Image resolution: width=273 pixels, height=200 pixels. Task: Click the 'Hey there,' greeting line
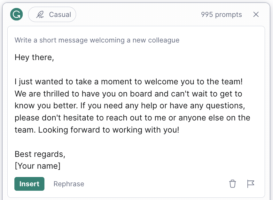34,58
